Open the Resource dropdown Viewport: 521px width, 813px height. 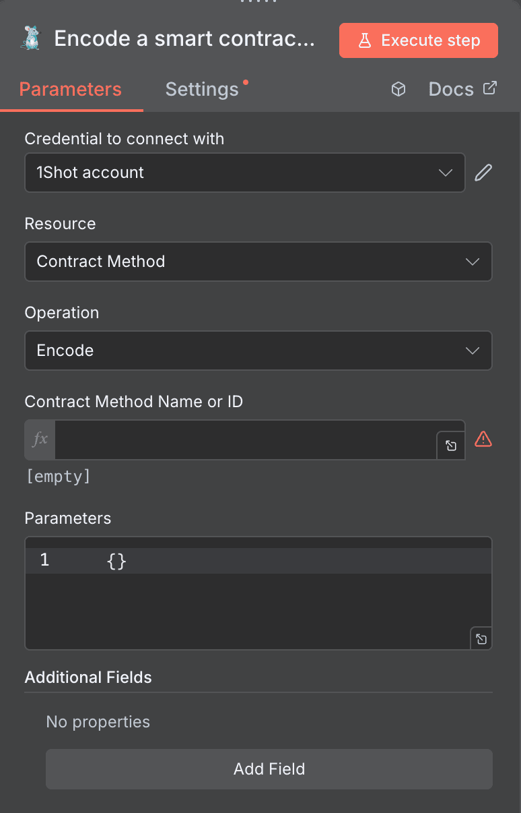tap(258, 262)
